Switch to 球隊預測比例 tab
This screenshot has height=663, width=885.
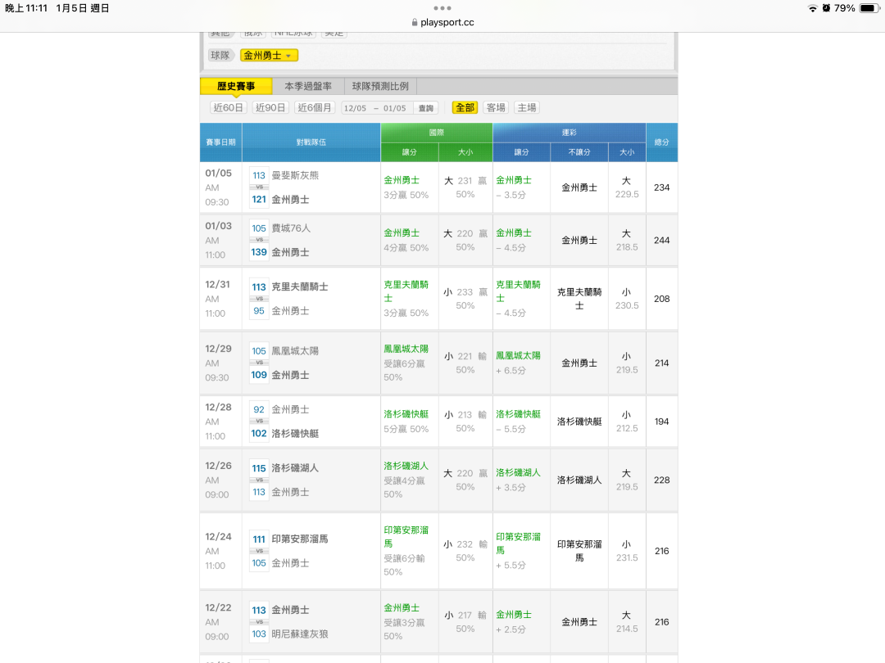tap(380, 86)
